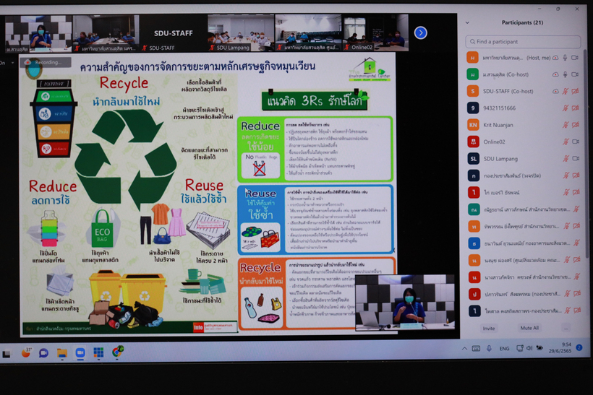
Task: Click the Recording... indicator
Action: pyautogui.click(x=47, y=62)
